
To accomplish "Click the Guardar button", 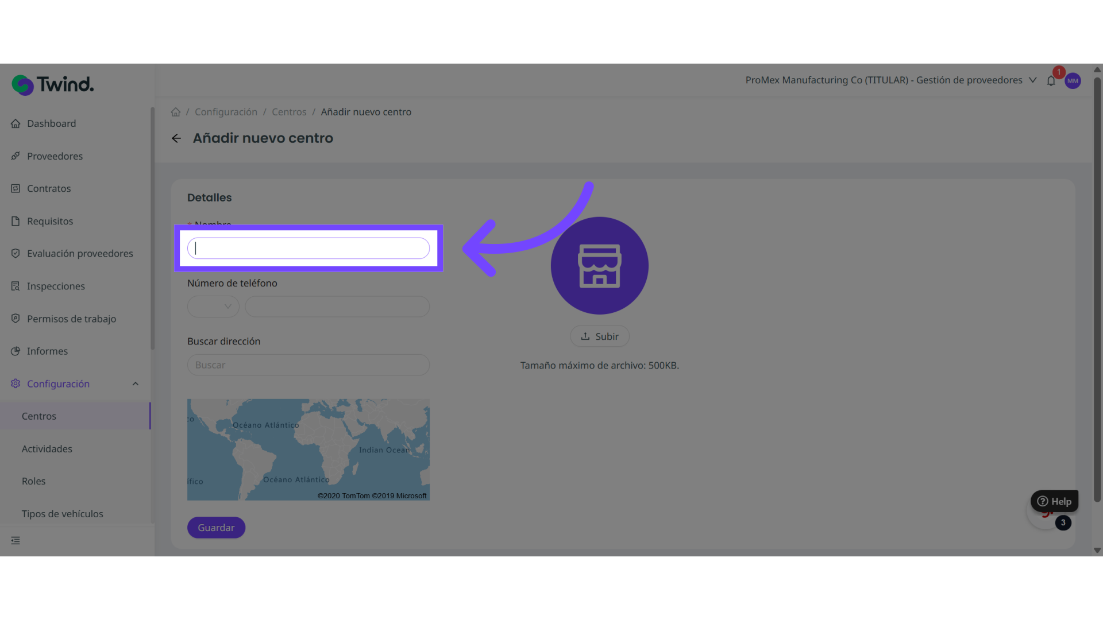I will pos(216,528).
